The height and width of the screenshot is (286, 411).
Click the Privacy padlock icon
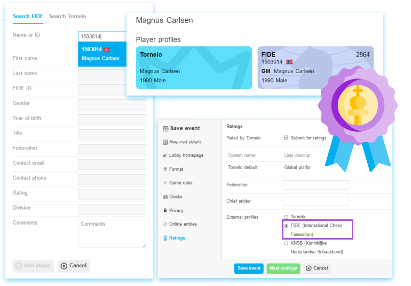click(x=165, y=210)
